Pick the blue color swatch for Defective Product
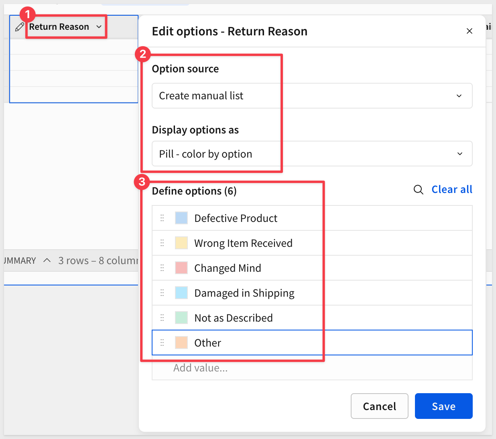This screenshot has width=496, height=439. (181, 218)
